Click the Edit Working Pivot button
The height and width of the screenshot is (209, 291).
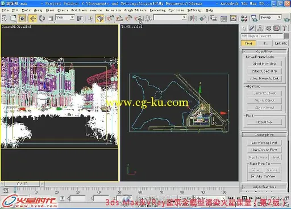pyautogui.click(x=264, y=143)
